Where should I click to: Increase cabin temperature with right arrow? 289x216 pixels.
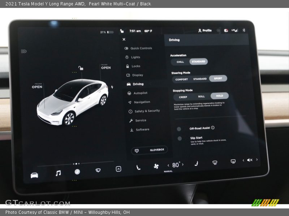point(183,165)
